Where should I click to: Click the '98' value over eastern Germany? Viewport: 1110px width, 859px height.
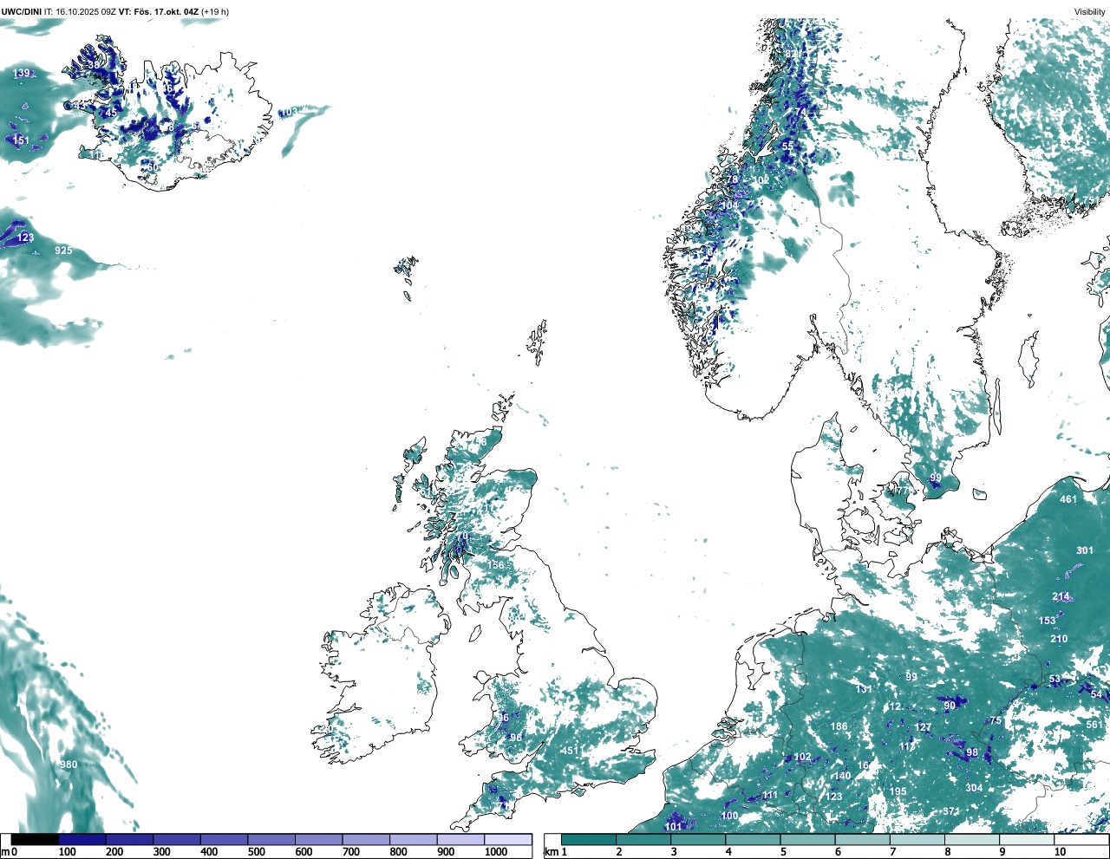(972, 753)
